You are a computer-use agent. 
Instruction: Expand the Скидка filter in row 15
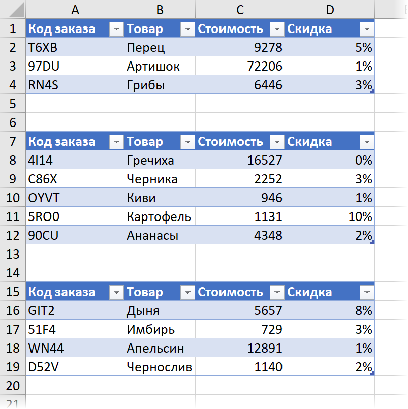[367, 292]
